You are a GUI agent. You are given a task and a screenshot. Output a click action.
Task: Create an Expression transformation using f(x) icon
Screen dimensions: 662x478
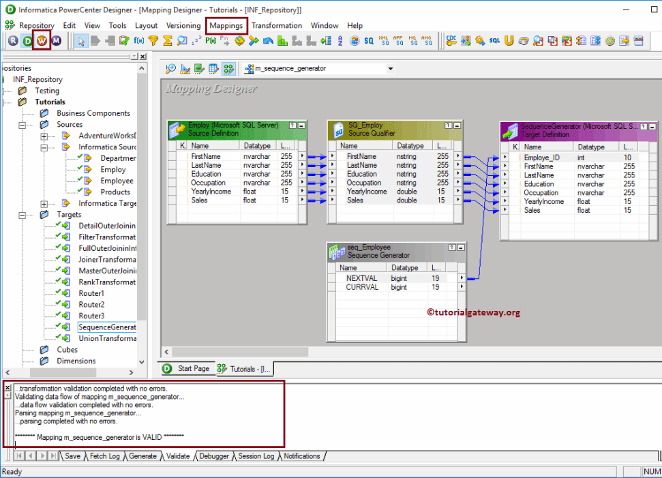pyautogui.click(x=138, y=41)
